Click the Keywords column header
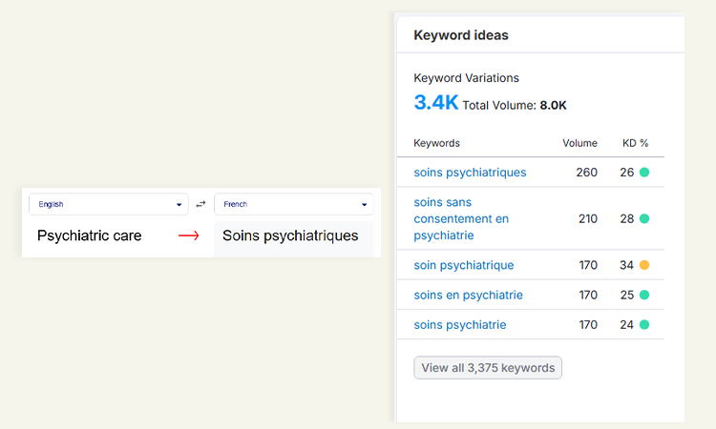The image size is (716, 429). click(x=436, y=143)
